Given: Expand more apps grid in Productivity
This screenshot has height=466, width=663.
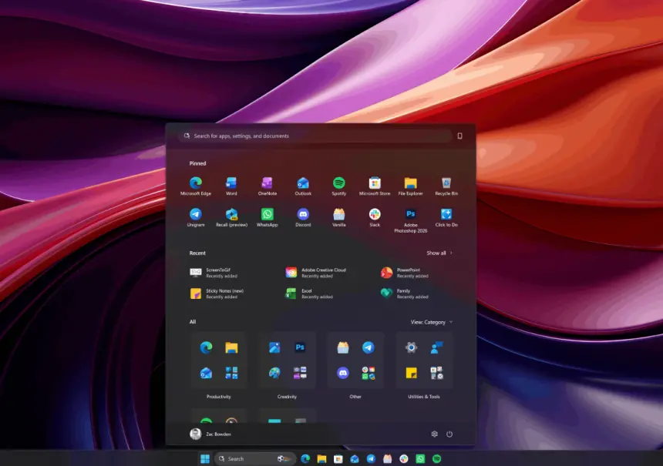Looking at the screenshot, I should (231, 373).
